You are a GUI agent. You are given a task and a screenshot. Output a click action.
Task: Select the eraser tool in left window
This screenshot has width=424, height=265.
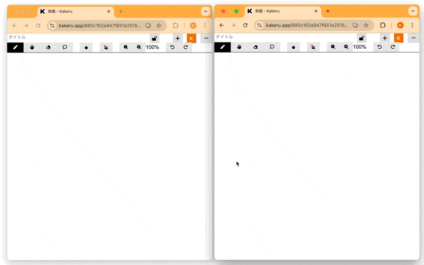48,47
